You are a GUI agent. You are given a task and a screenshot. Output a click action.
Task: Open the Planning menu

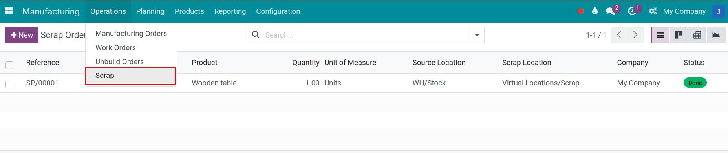pos(150,11)
